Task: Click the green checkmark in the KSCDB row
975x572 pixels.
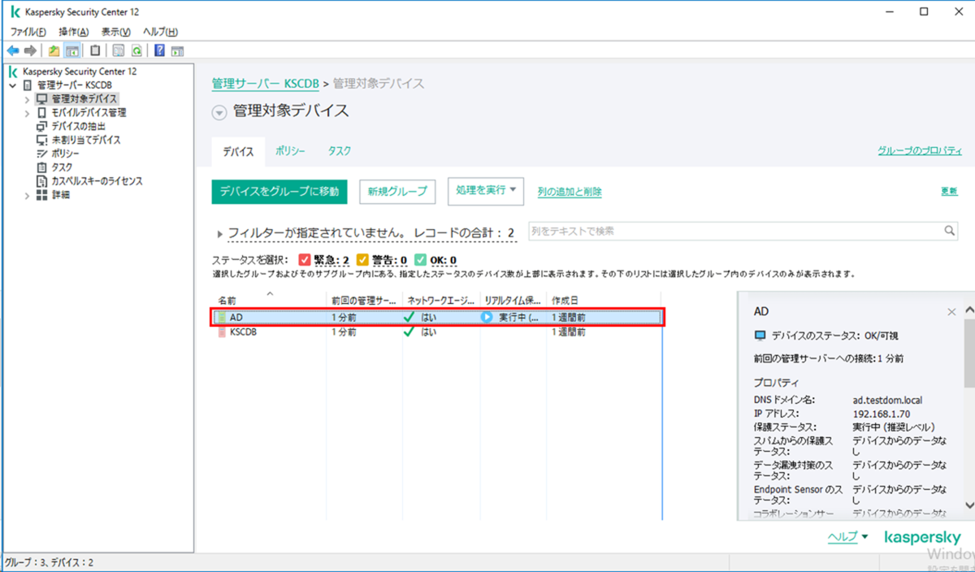Action: point(409,332)
